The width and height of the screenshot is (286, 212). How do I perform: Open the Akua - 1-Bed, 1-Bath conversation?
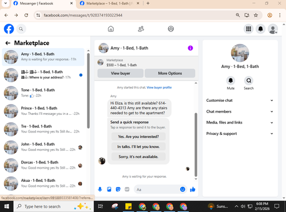tap(43, 183)
